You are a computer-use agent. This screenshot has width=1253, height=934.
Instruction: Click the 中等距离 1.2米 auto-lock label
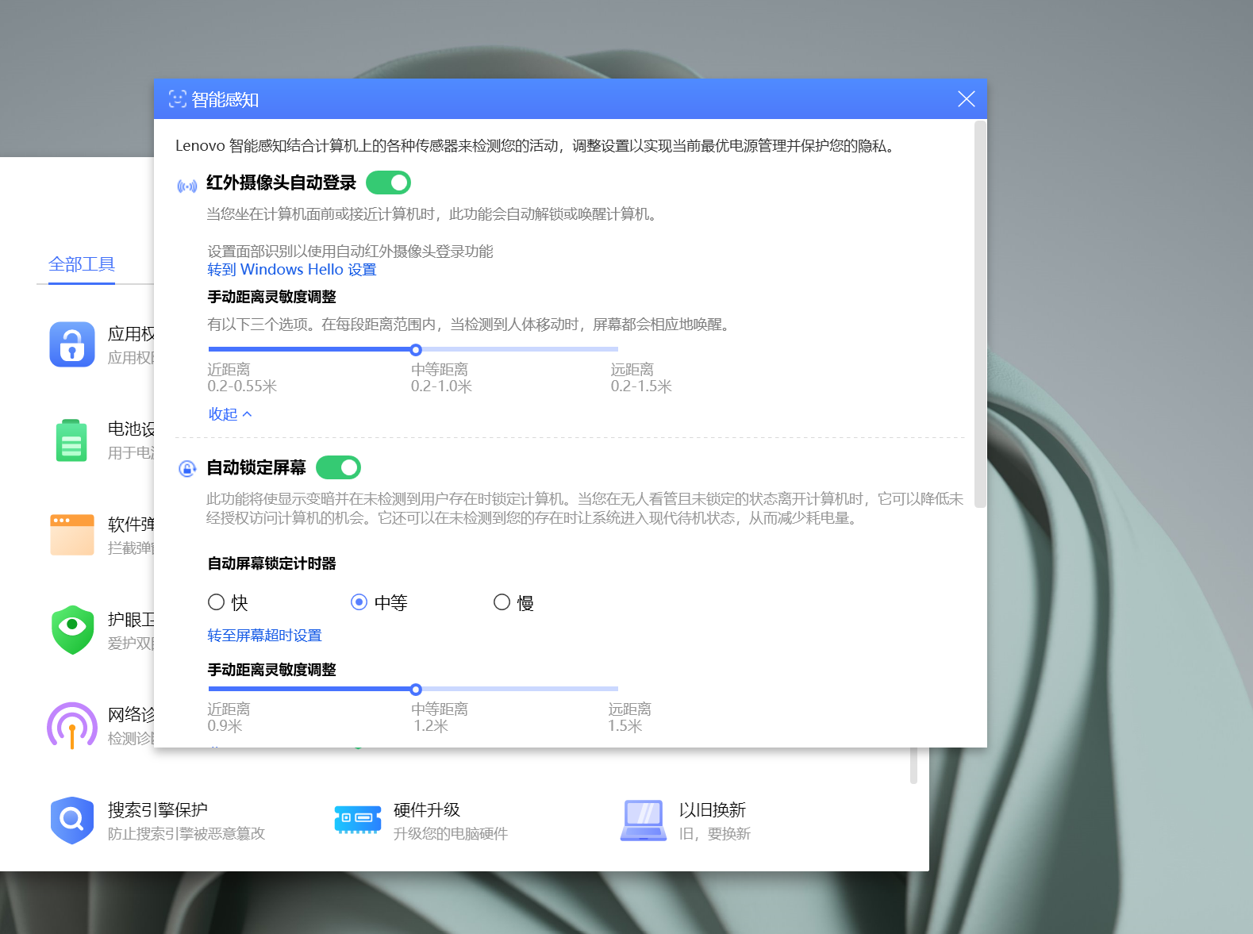440,717
